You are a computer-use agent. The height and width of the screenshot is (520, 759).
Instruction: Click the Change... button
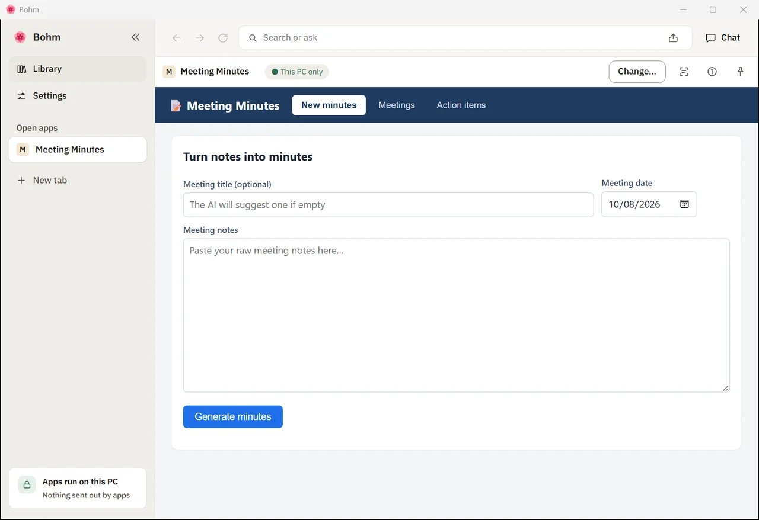coord(637,72)
